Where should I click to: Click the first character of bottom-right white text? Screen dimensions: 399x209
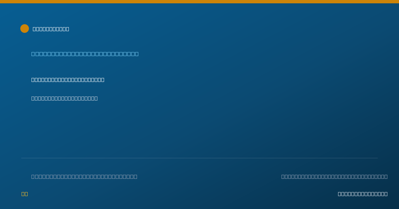coord(339,194)
